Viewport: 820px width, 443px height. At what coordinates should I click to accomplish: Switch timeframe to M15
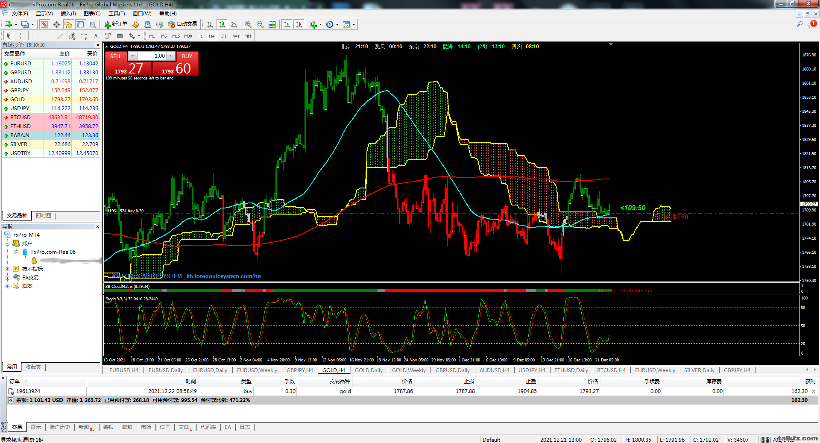tap(176, 36)
